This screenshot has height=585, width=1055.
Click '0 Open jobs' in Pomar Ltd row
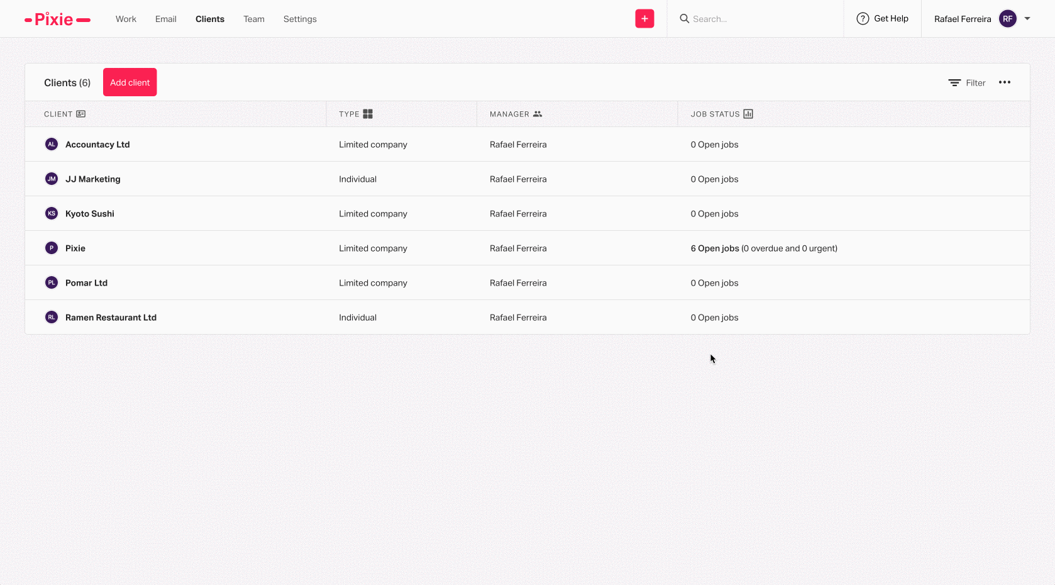pyautogui.click(x=715, y=283)
